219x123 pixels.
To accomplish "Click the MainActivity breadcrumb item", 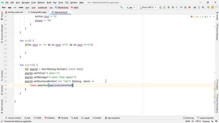I will tap(62, 8).
